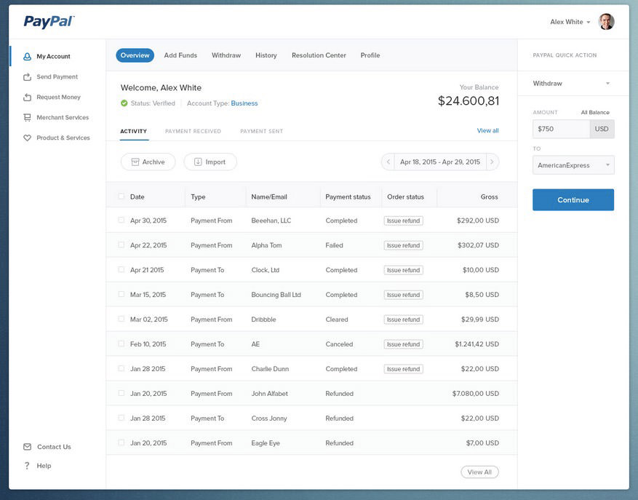Click the $750 amount field
The width and height of the screenshot is (638, 500).
point(561,129)
